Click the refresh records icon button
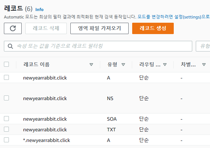 tap(13, 28)
